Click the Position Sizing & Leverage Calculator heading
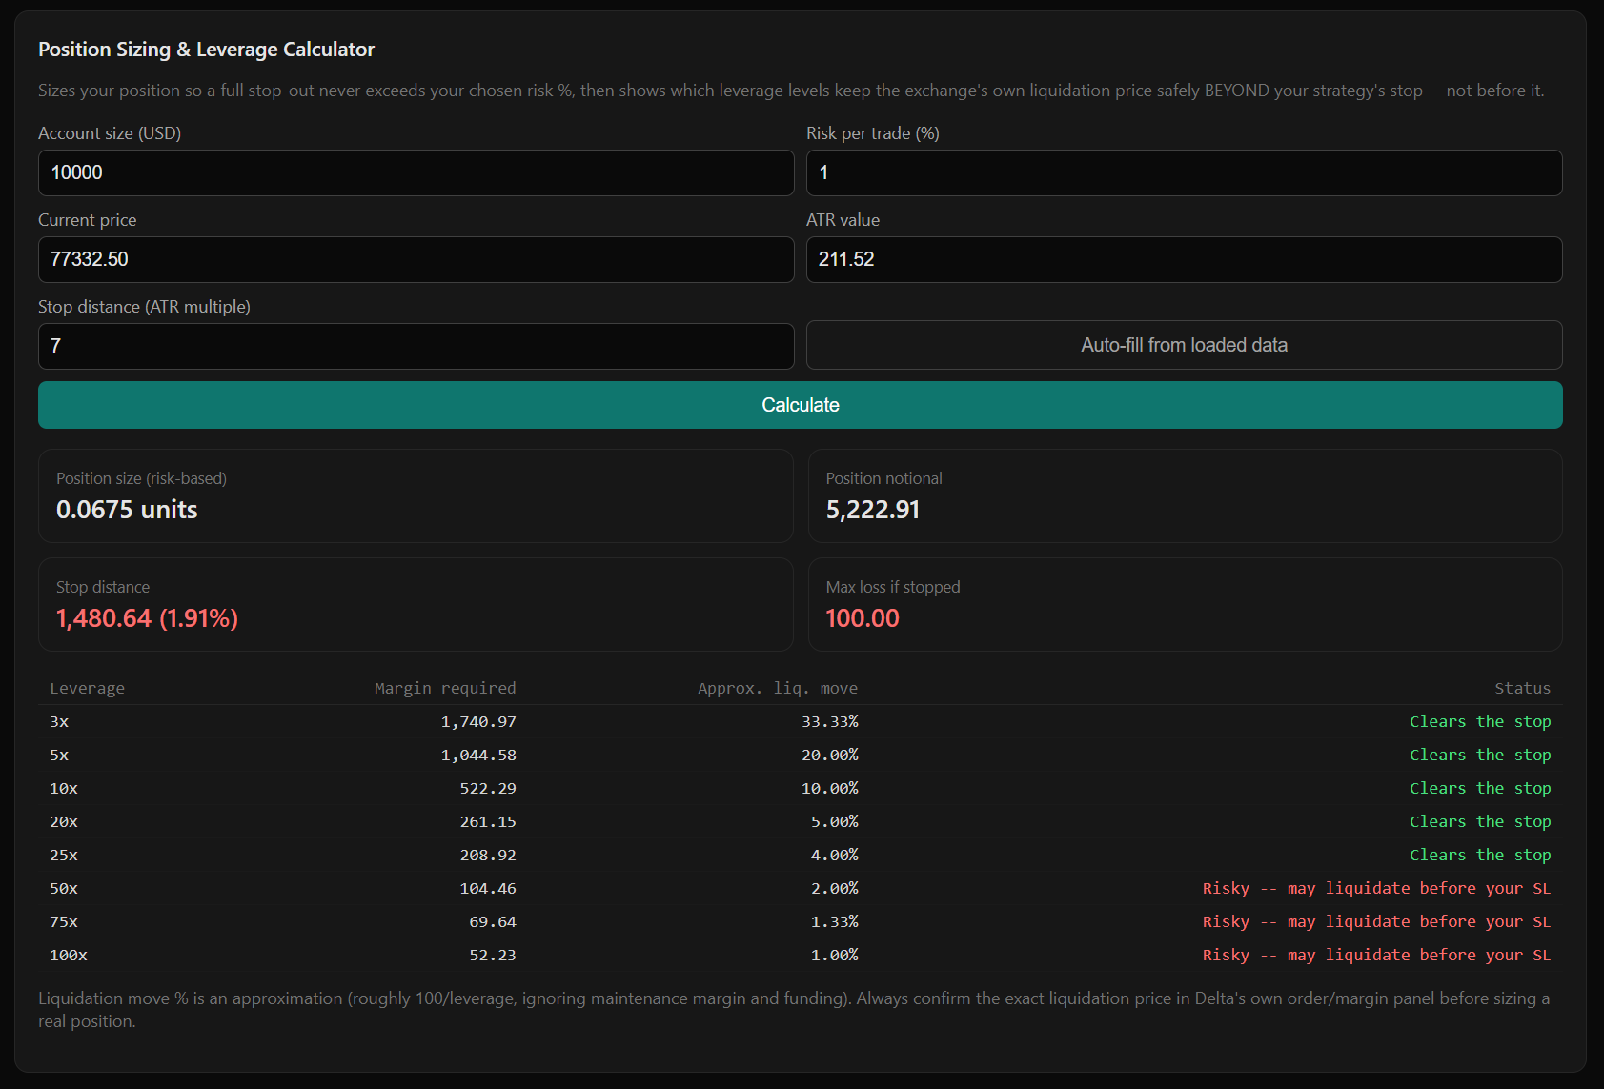1604x1089 pixels. coord(206,50)
